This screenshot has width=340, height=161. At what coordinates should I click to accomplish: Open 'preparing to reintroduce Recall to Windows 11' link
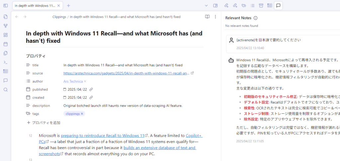103,136
